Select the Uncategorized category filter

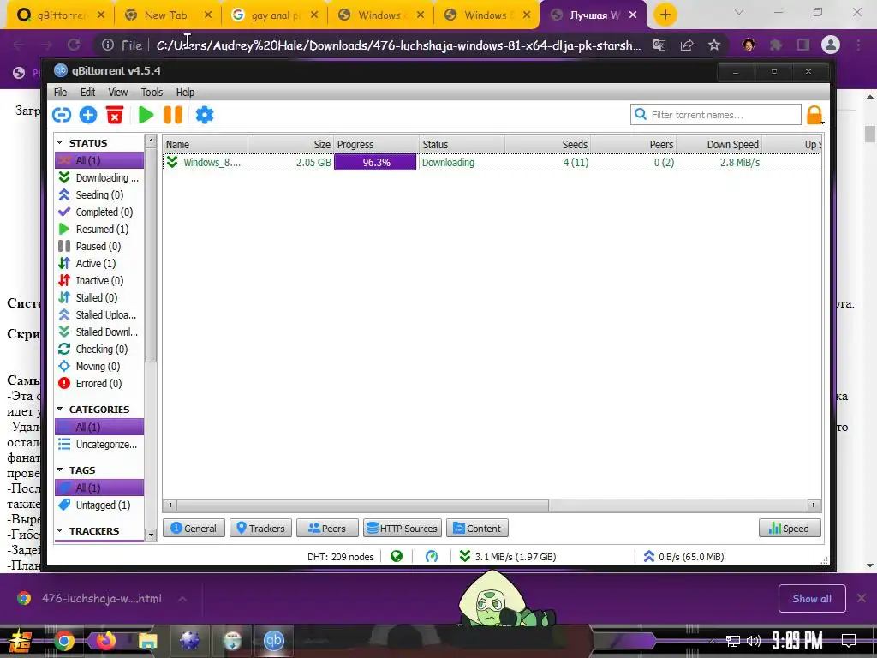click(99, 445)
